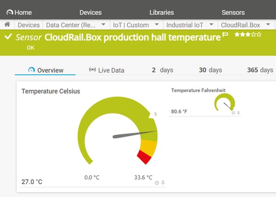Viewport: 276px width, 197px height.
Task: Click the 80.6 °F value
Action: [179, 111]
